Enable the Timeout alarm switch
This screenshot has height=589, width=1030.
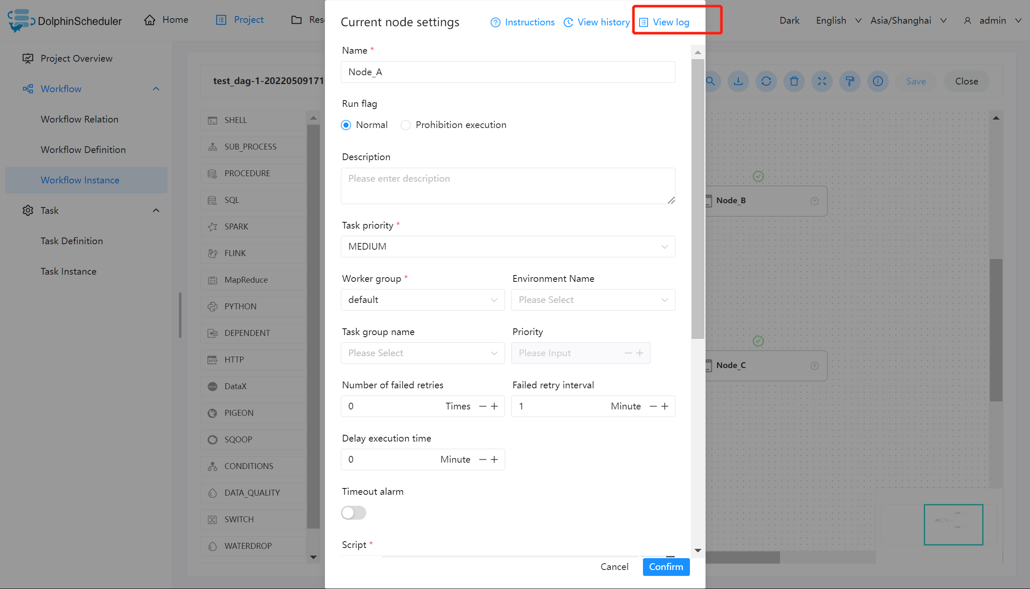[x=354, y=513]
